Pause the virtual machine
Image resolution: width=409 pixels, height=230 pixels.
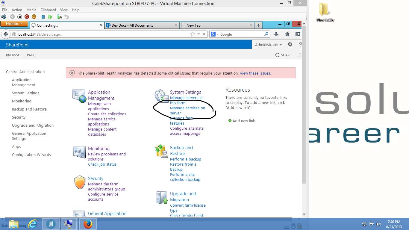coord(43,17)
